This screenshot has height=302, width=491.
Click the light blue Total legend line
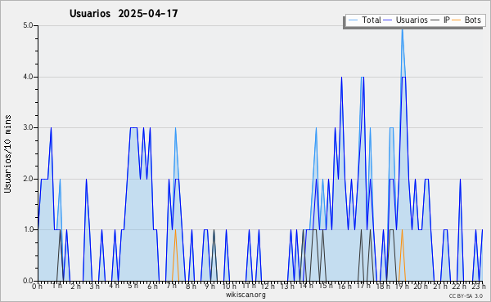click(x=353, y=20)
